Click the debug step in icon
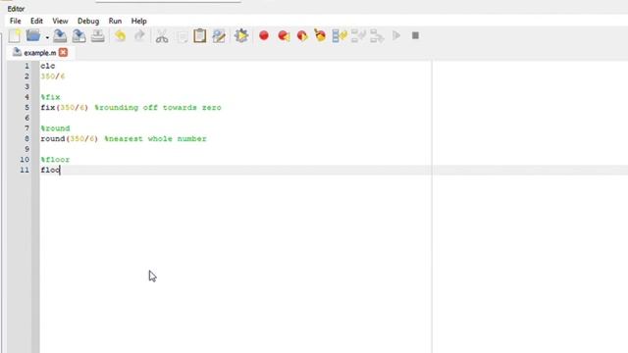The height and width of the screenshot is (353, 628). coord(358,36)
